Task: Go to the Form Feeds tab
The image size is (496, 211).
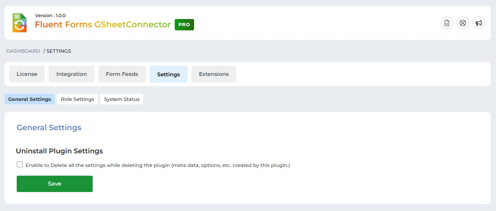Action: tap(122, 74)
